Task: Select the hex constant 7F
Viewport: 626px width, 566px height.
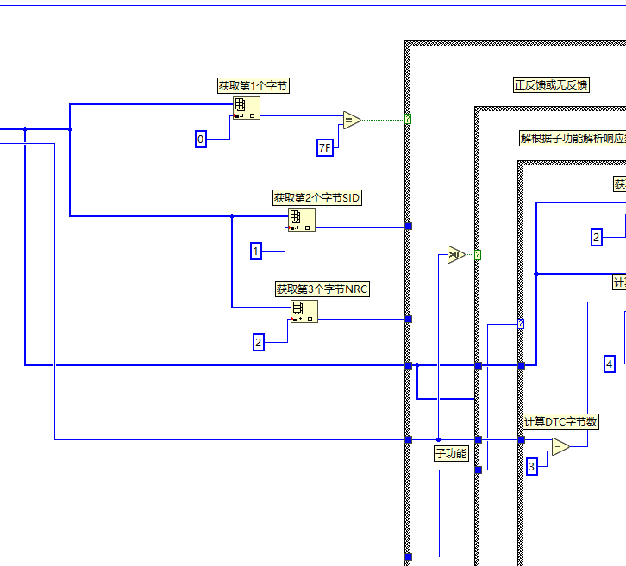Action: 325,148
